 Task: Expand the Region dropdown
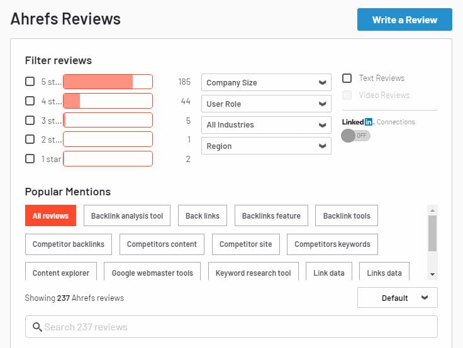pos(266,146)
